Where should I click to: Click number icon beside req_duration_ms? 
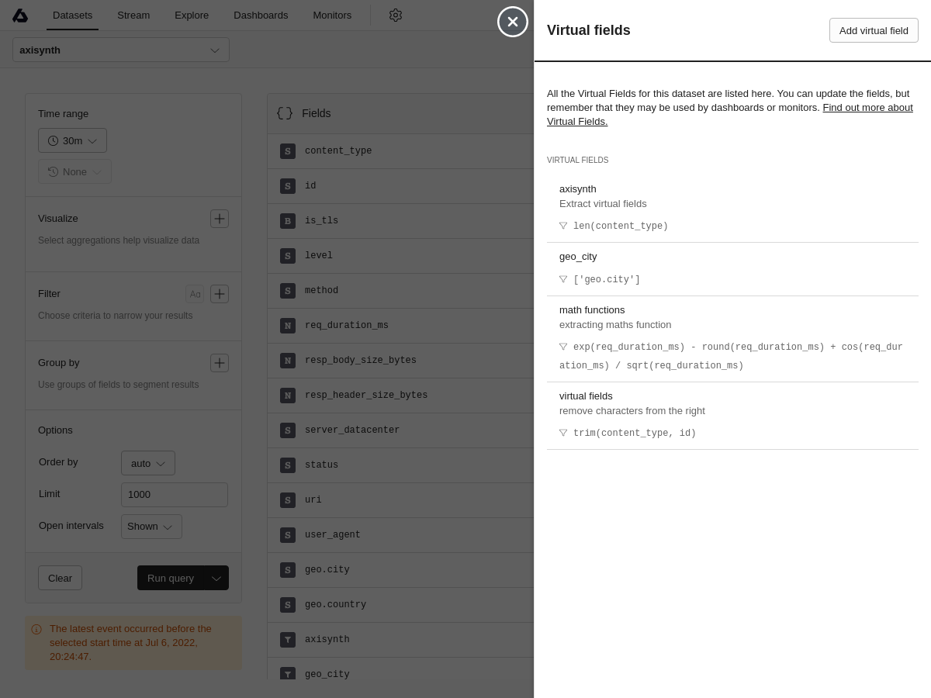point(288,326)
